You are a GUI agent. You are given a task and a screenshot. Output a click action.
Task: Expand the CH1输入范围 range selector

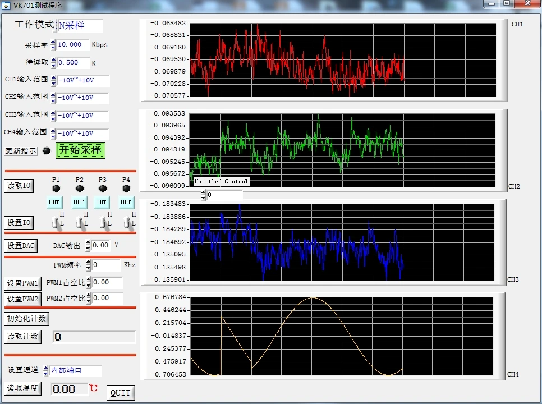point(82,81)
